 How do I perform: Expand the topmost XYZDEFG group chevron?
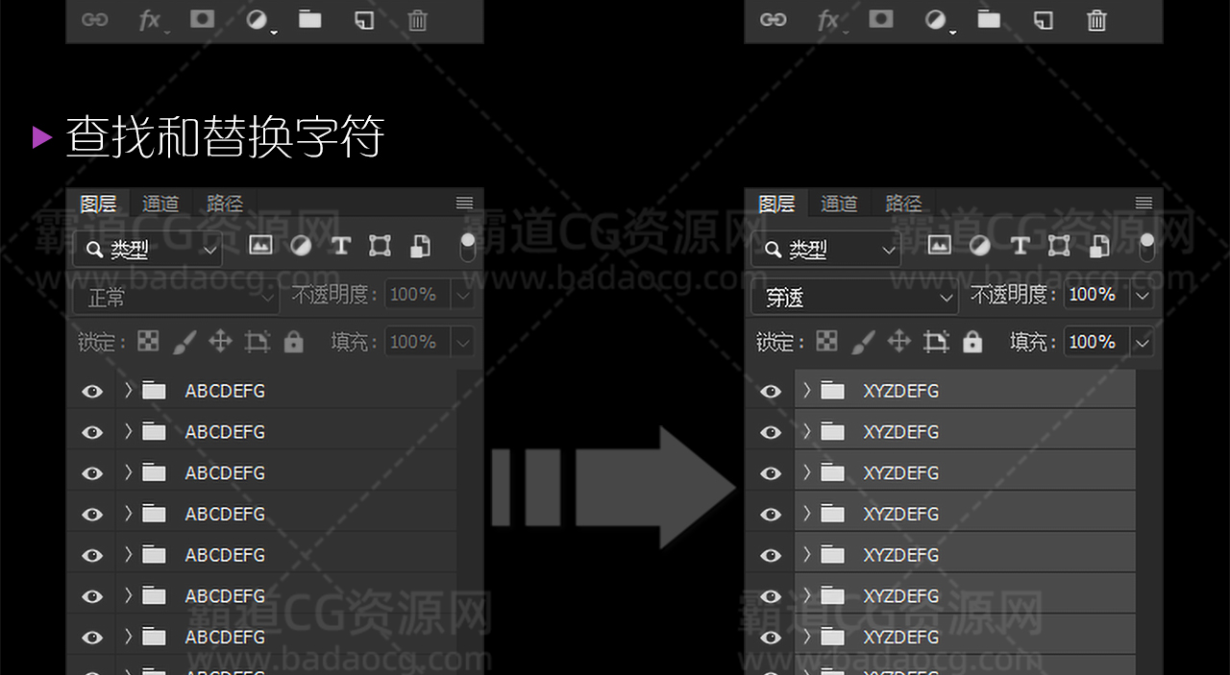coord(807,391)
